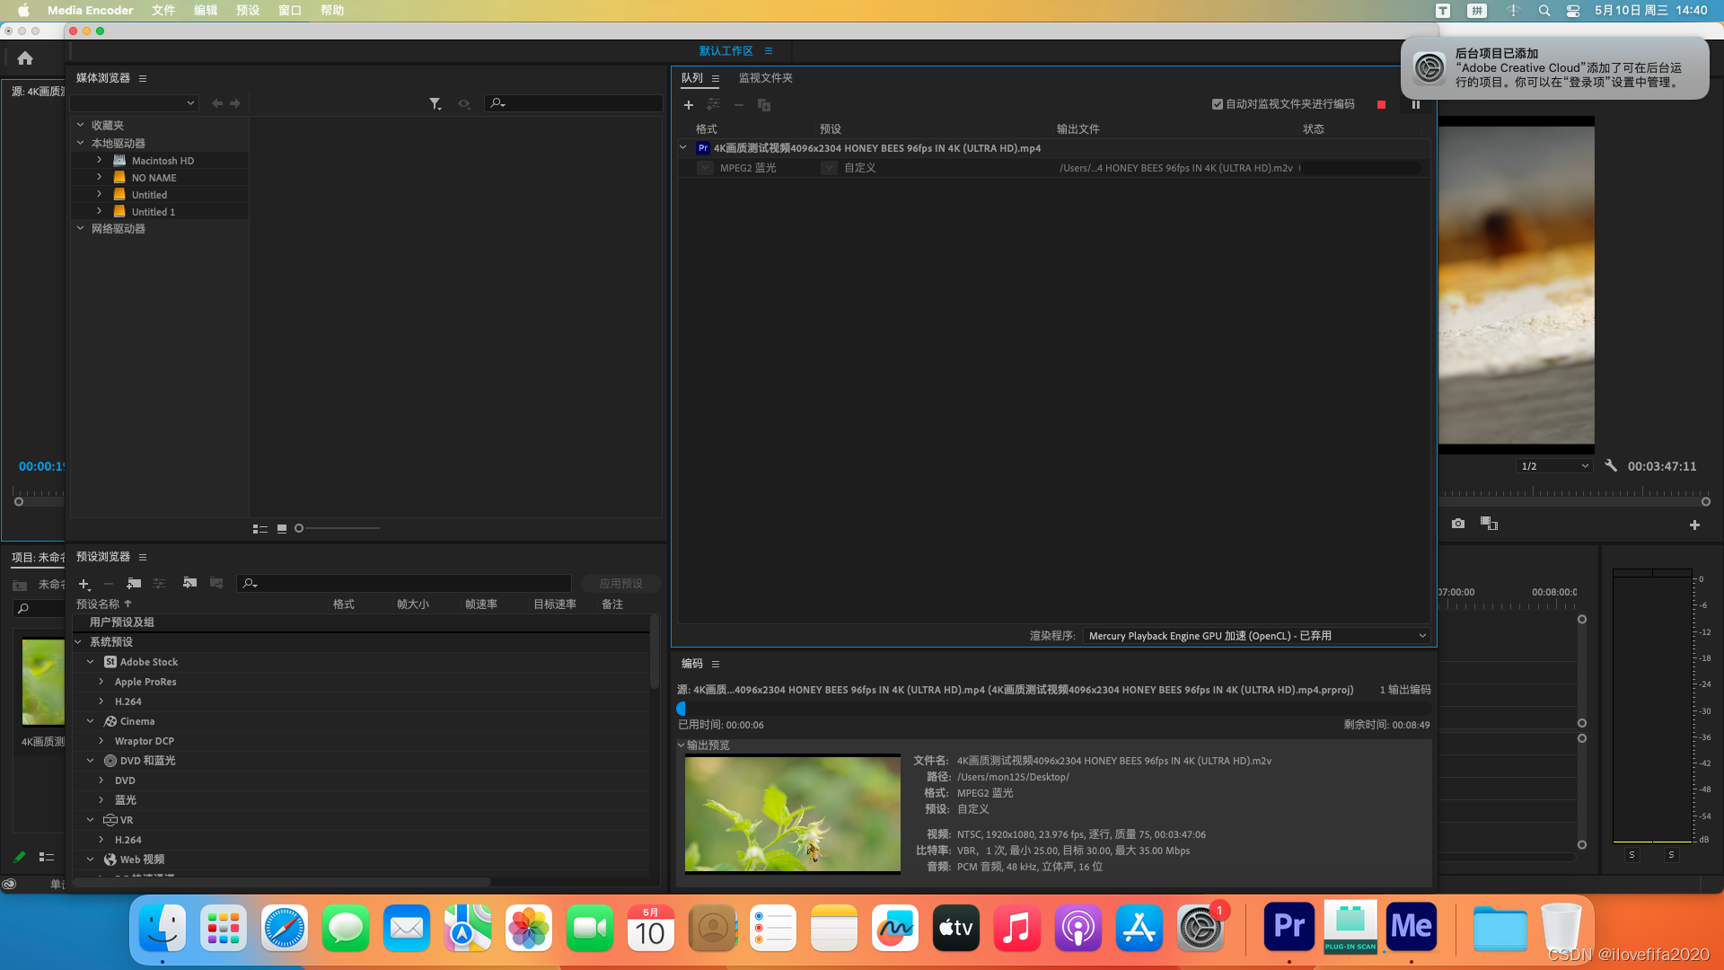
Task: Open the format dropdown for MPEG2 蓝光
Action: pyautogui.click(x=705, y=168)
